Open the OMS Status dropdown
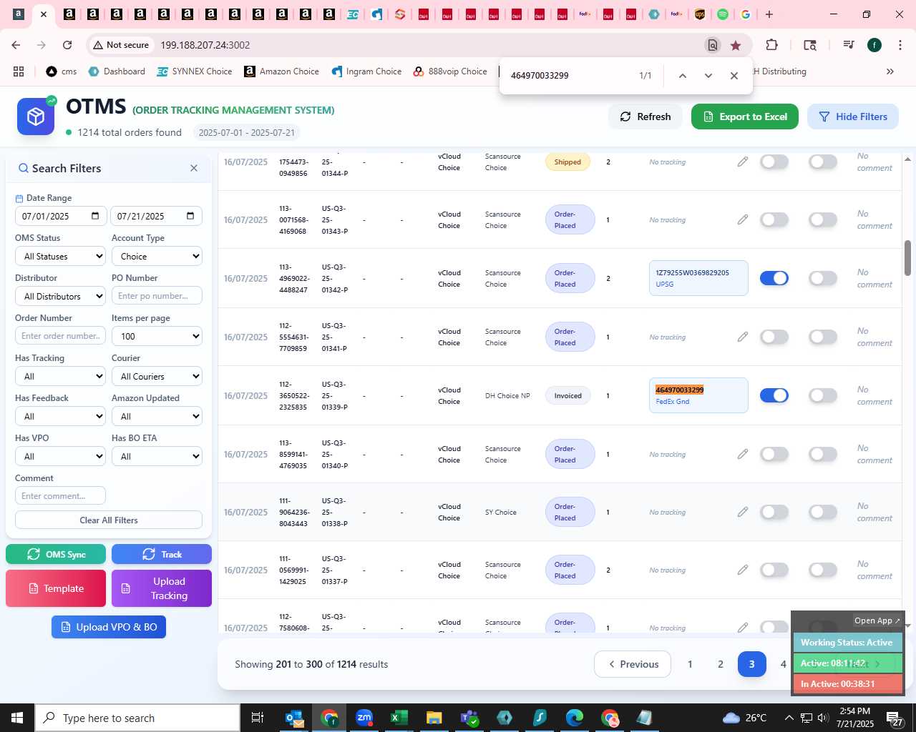Viewport: 916px width, 732px height. coord(60,256)
